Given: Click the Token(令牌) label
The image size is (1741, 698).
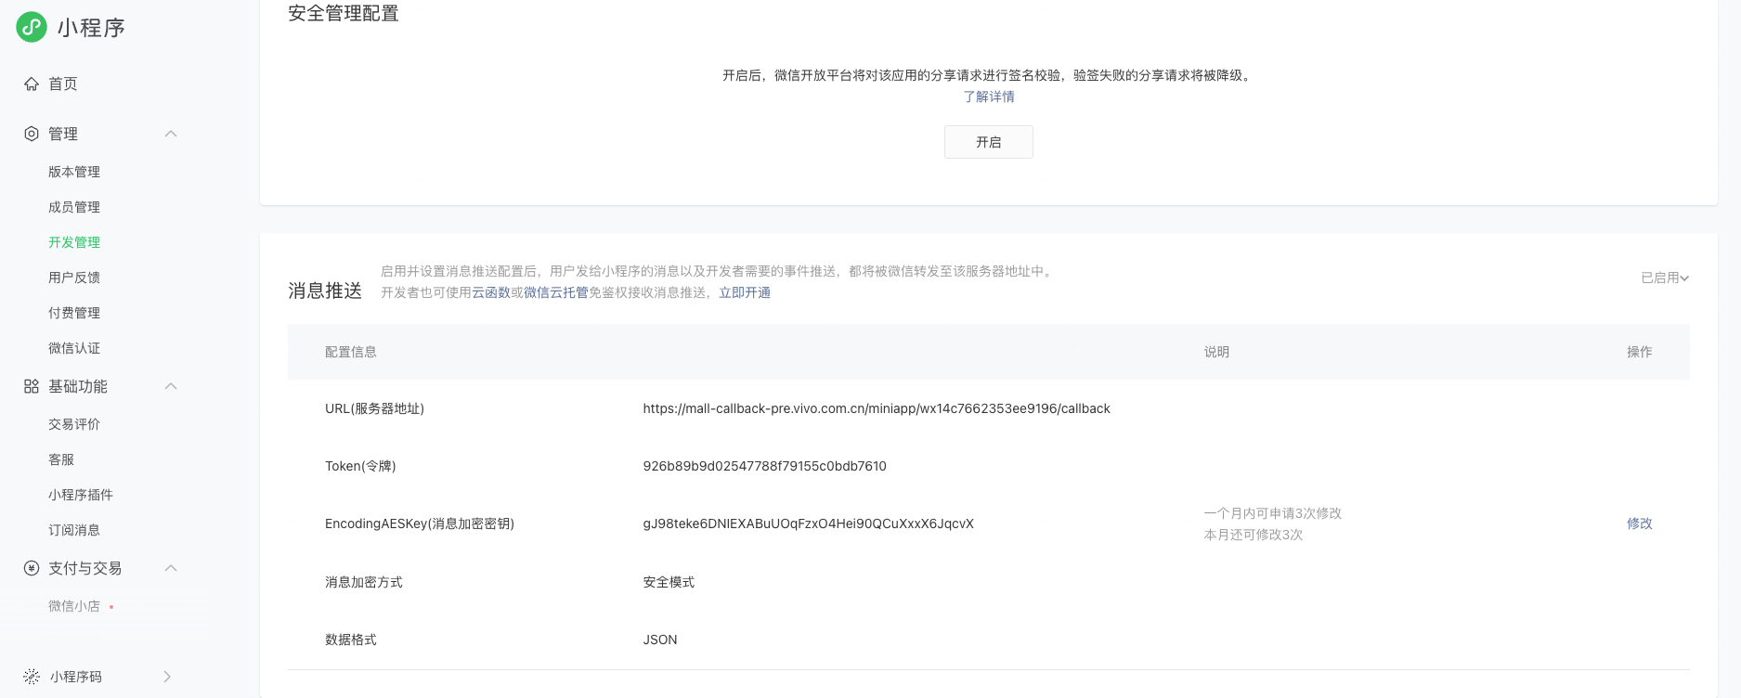Looking at the screenshot, I should 360,466.
